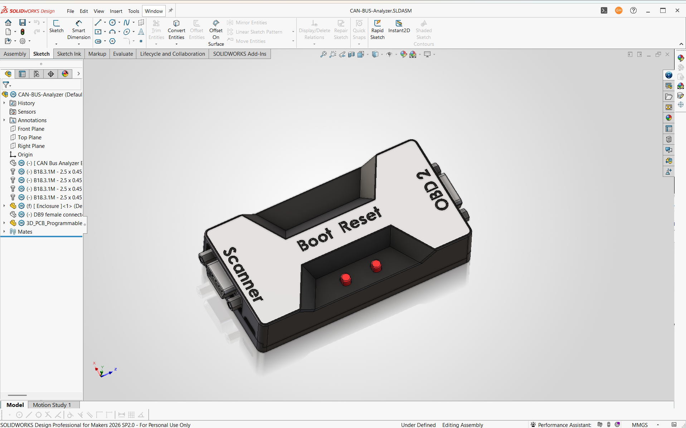Click the Zoom to Fit icon
686x428 pixels.
323,54
